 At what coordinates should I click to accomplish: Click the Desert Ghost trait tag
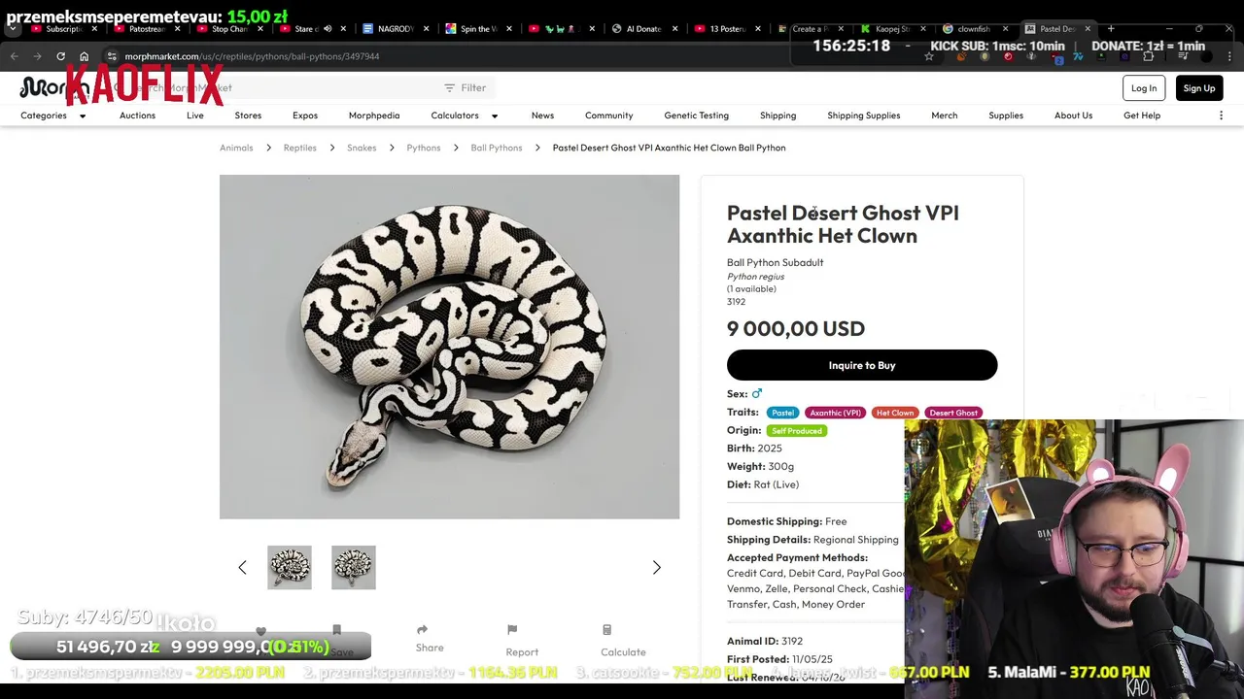pyautogui.click(x=953, y=413)
